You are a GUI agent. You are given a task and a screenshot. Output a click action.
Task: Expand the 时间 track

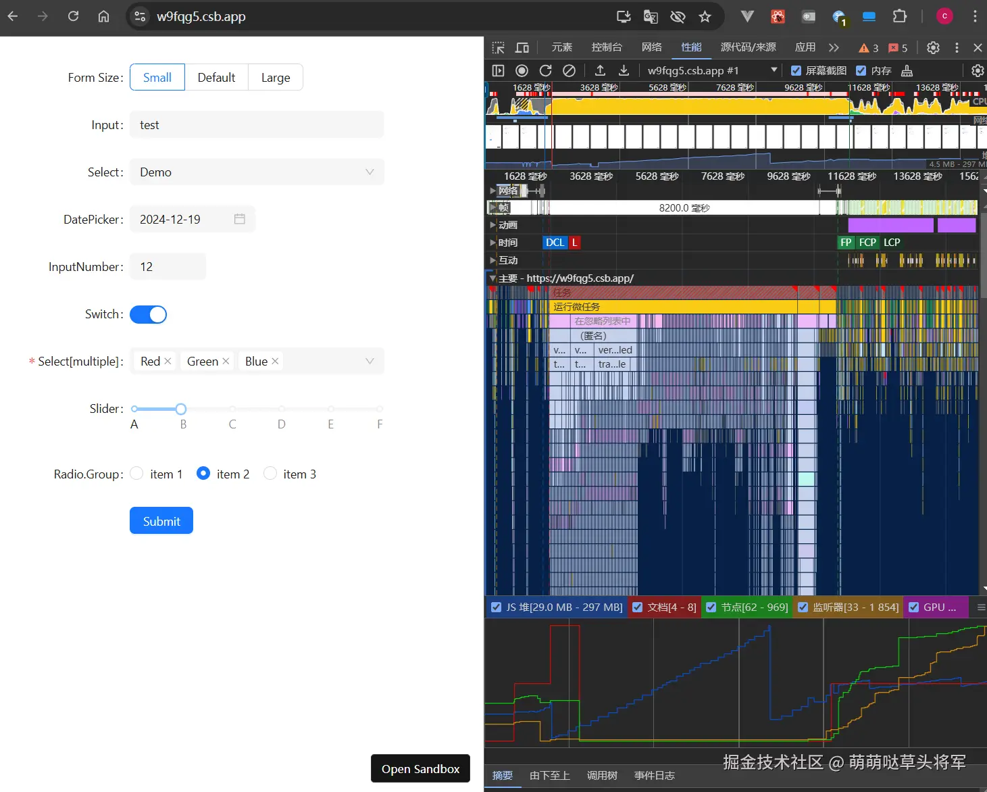[x=492, y=243]
